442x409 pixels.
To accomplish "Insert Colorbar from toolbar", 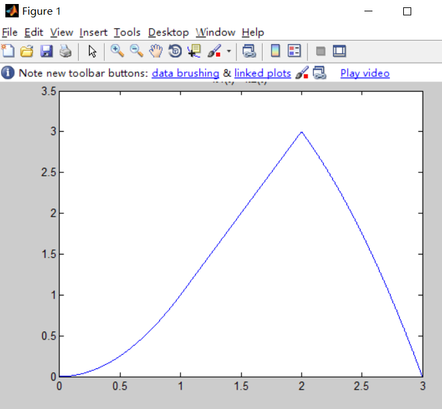I will click(x=275, y=51).
